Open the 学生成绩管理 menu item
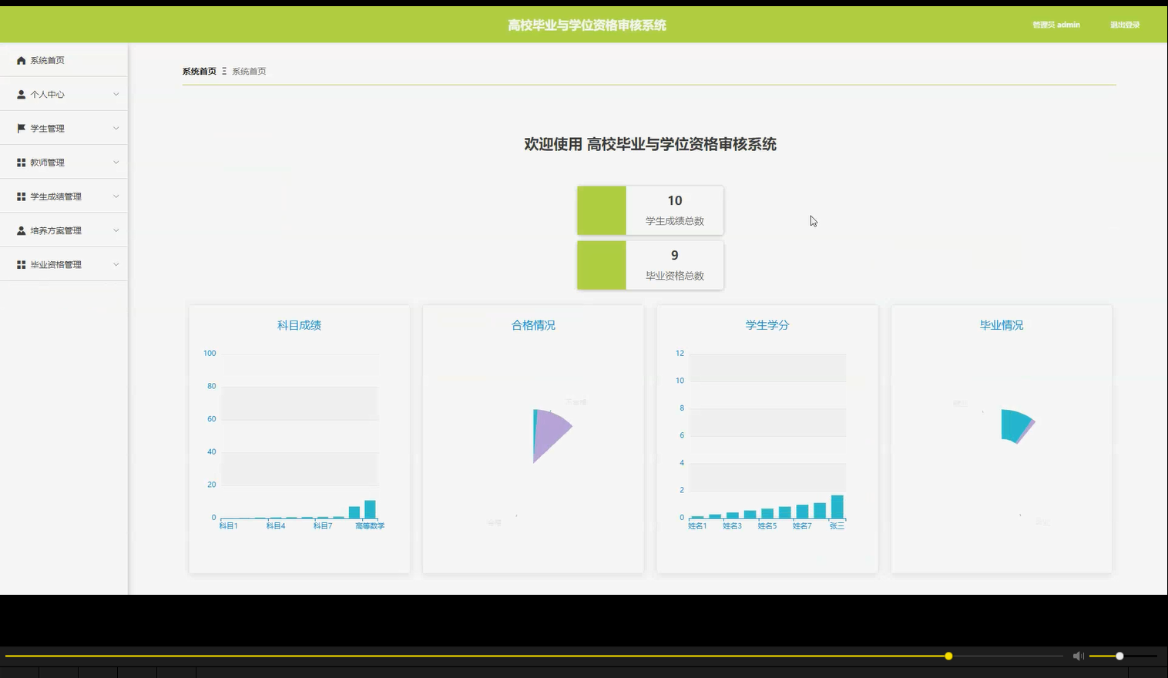 tap(64, 196)
